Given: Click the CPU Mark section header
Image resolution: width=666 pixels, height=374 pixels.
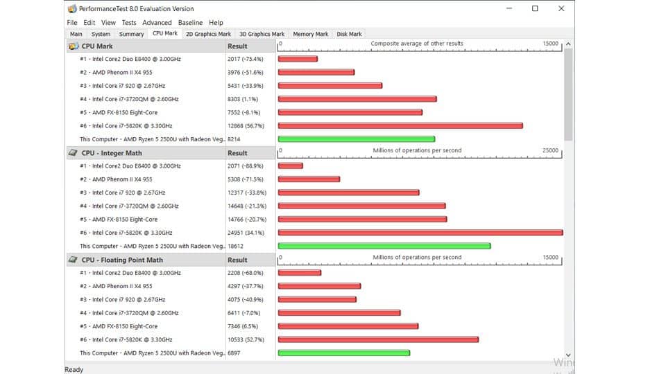Looking at the screenshot, I should tap(146, 46).
